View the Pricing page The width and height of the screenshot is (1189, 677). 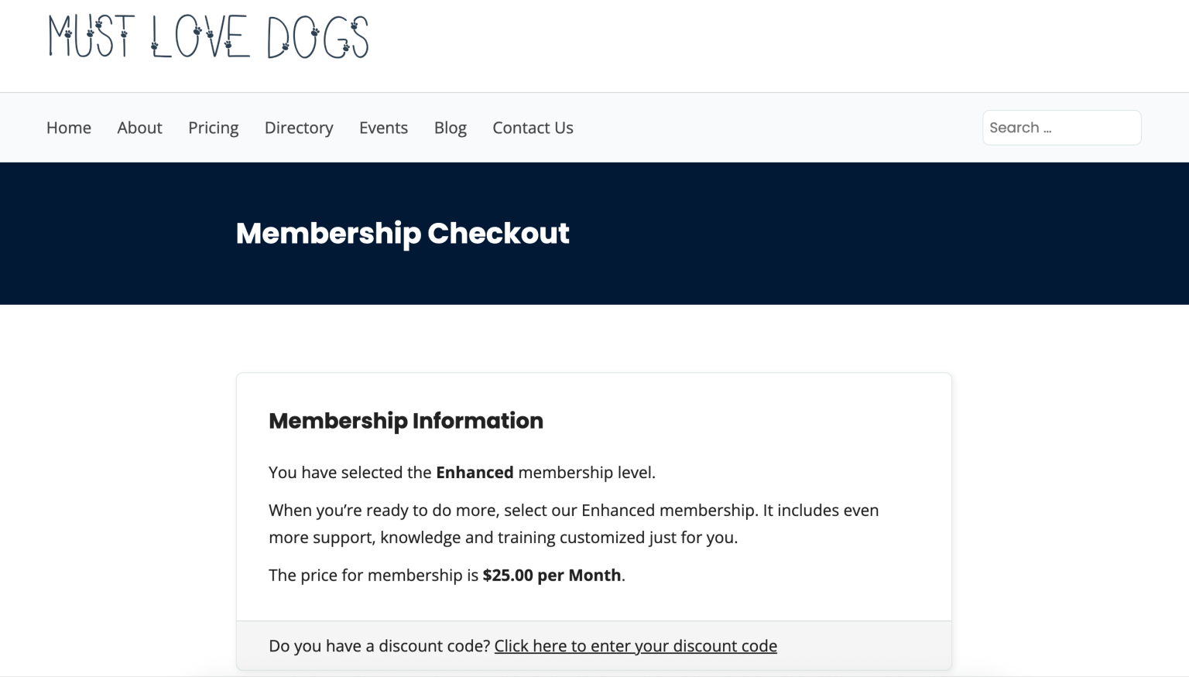pos(213,127)
